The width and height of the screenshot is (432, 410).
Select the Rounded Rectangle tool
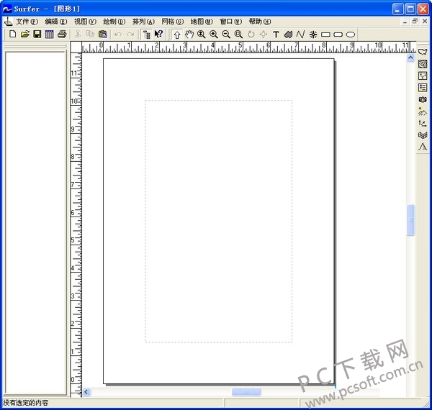pos(338,35)
